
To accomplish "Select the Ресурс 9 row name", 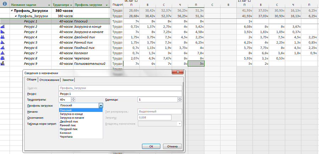I will [30, 64].
